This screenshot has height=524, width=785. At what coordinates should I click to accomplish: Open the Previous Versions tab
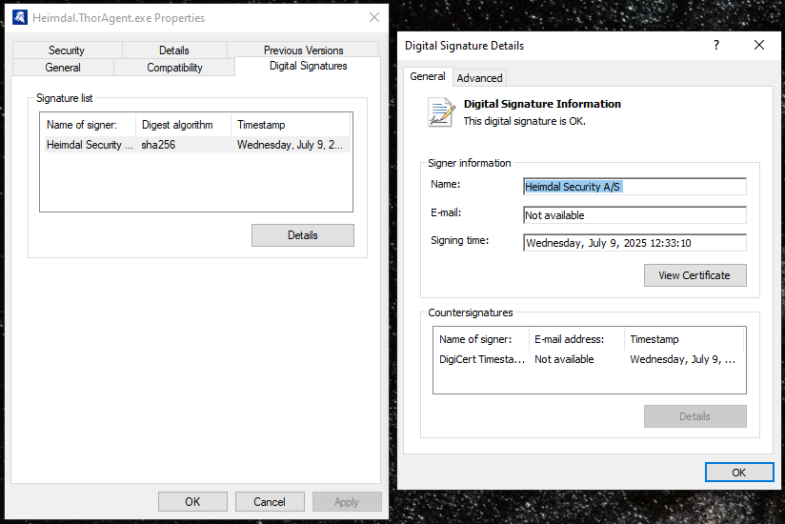[303, 50]
